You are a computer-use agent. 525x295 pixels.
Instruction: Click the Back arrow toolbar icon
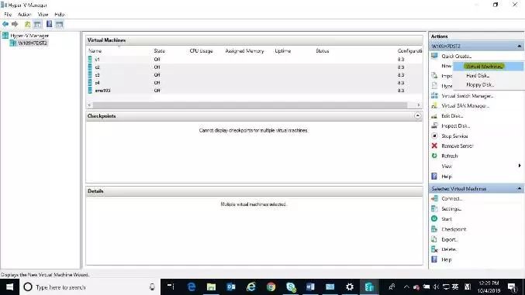click(5, 24)
